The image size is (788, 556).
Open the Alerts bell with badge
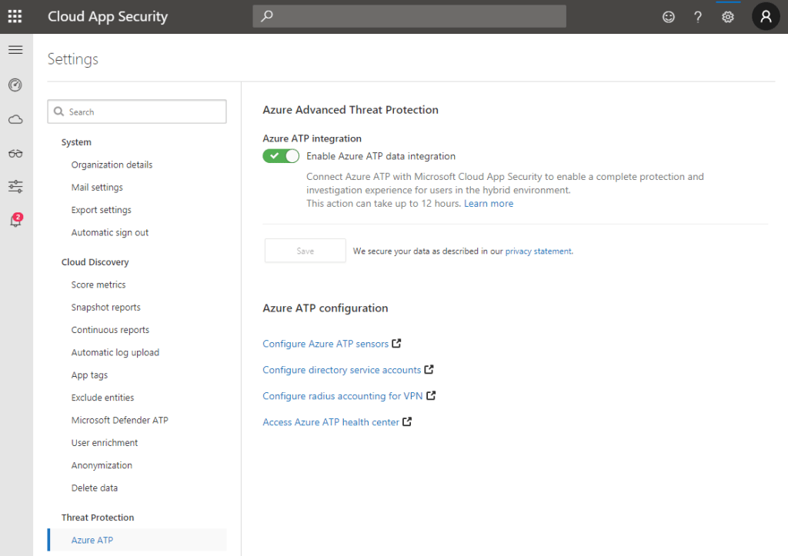click(15, 221)
